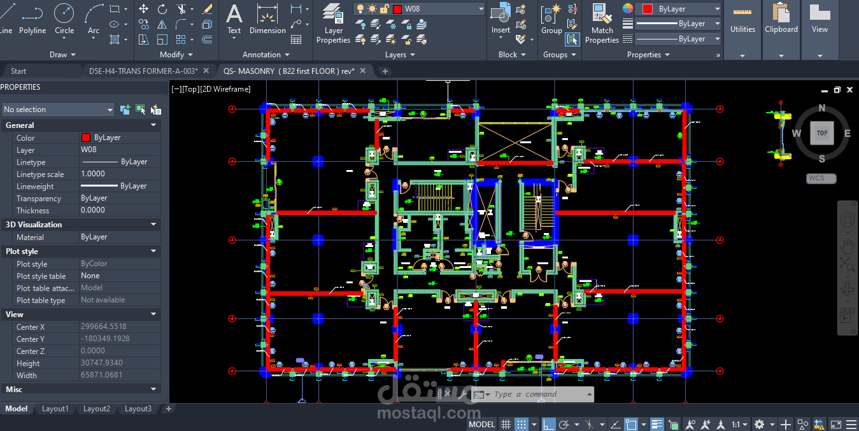
Task: Open the lineweight ByLayer dropdown in ribbon
Action: tap(717, 24)
